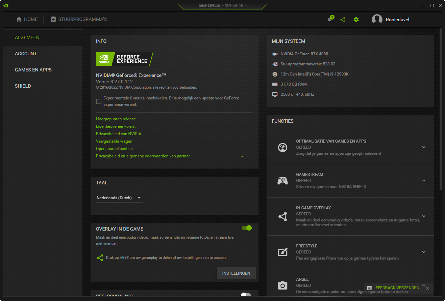The height and width of the screenshot is (301, 445).
Task: Open the Veelgestelde vragen link
Action: (x=114, y=141)
